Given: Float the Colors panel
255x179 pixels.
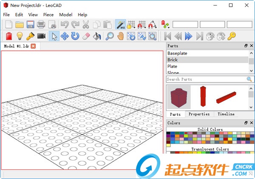Looking at the screenshot, I should 246,123.
